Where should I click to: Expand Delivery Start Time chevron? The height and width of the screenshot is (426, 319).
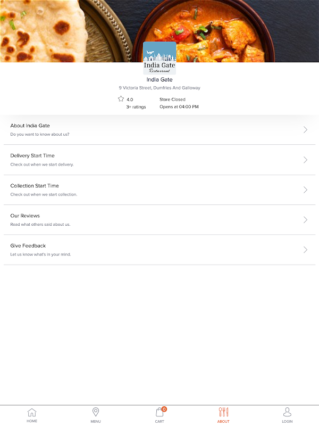305,160
